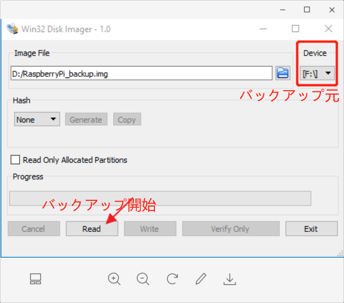The width and height of the screenshot is (344, 303).
Task: Click the Cancel button
Action: (34, 228)
